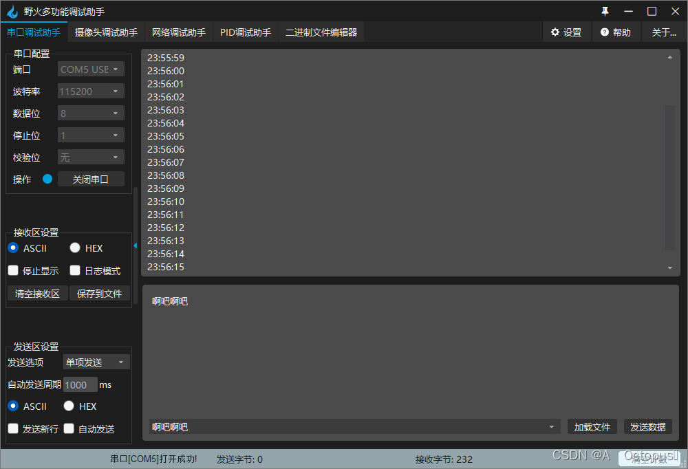Maximize the window

point(652,12)
